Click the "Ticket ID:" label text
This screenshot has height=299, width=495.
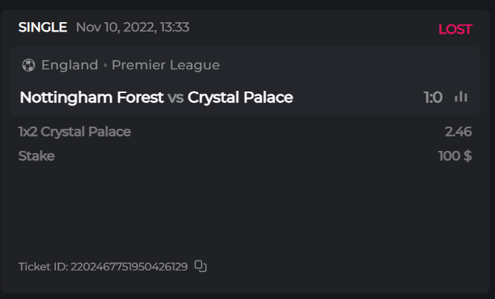pyautogui.click(x=43, y=267)
